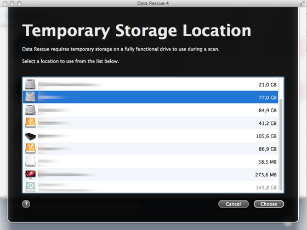Viewport: 307px width, 230px height.
Task: Click the hard drive icon in the 21,0 GB row
Action: 30,84
